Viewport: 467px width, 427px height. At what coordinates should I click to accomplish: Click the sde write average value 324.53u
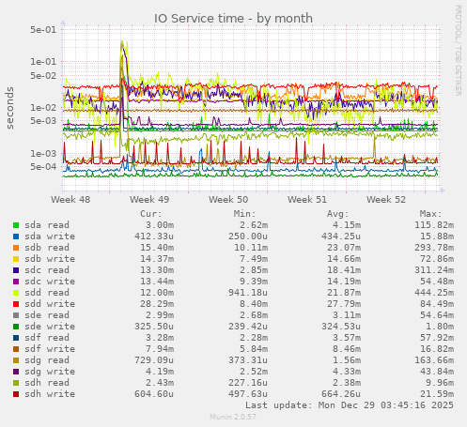tap(341, 327)
